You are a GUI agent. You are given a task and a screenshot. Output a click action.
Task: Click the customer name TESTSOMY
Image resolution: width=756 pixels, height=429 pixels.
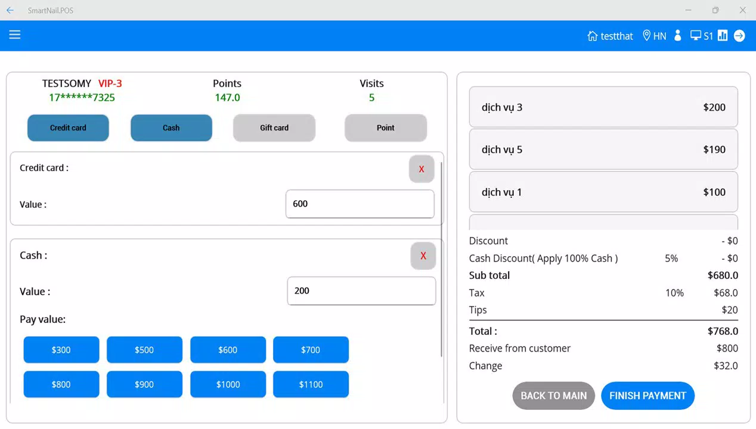point(67,83)
